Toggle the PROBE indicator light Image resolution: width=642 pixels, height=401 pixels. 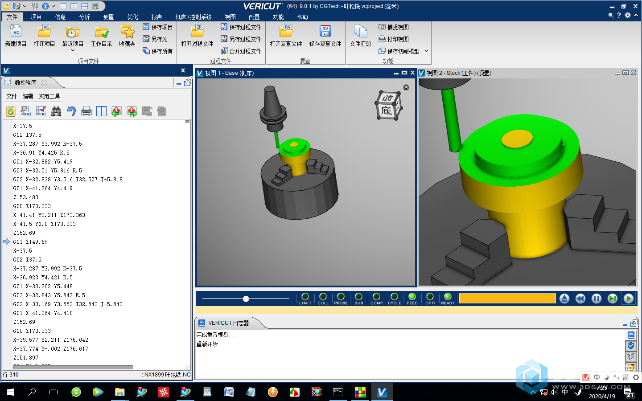341,297
